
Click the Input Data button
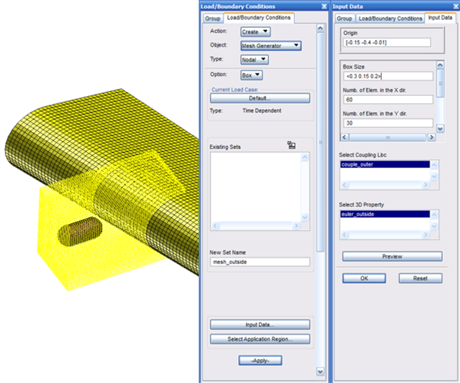pos(260,325)
